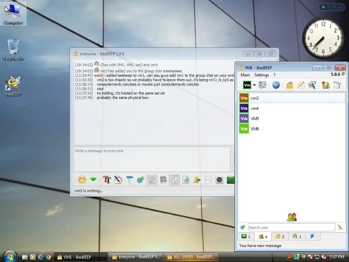
Task: Click the 'You have new message' status text
Action: (260, 246)
